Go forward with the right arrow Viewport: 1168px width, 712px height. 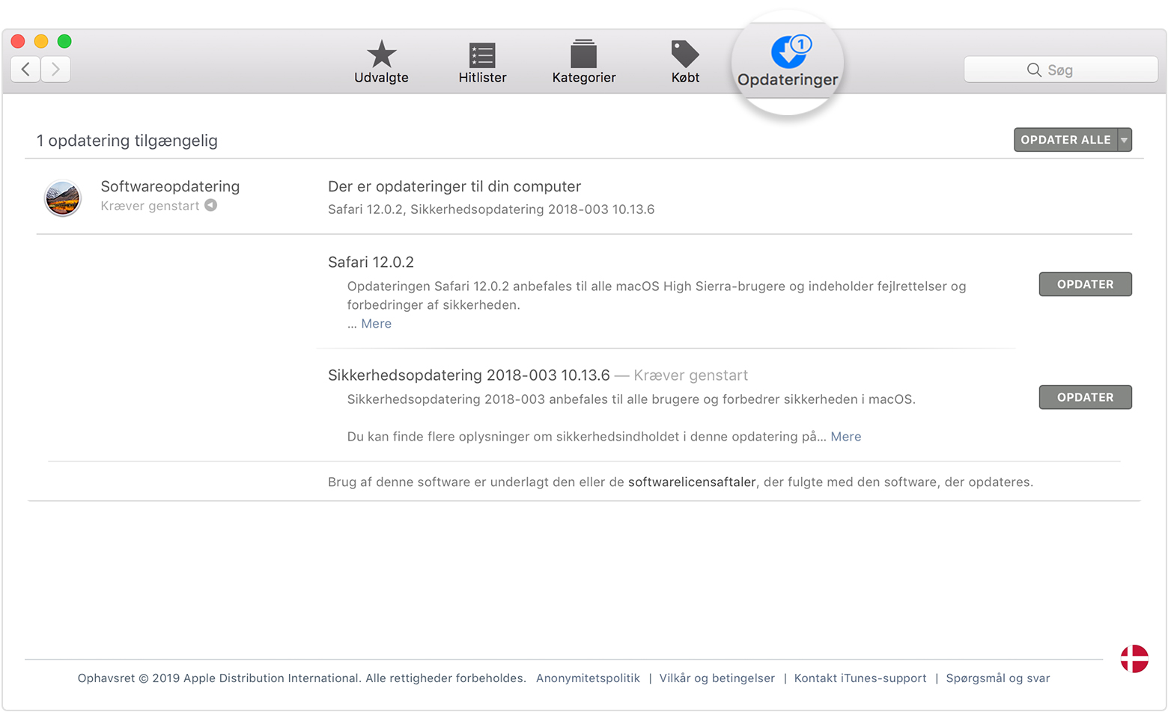click(55, 70)
